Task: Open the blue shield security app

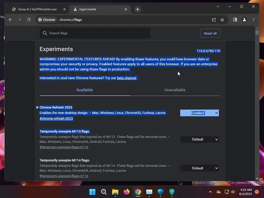Action: pyautogui.click(x=160, y=192)
